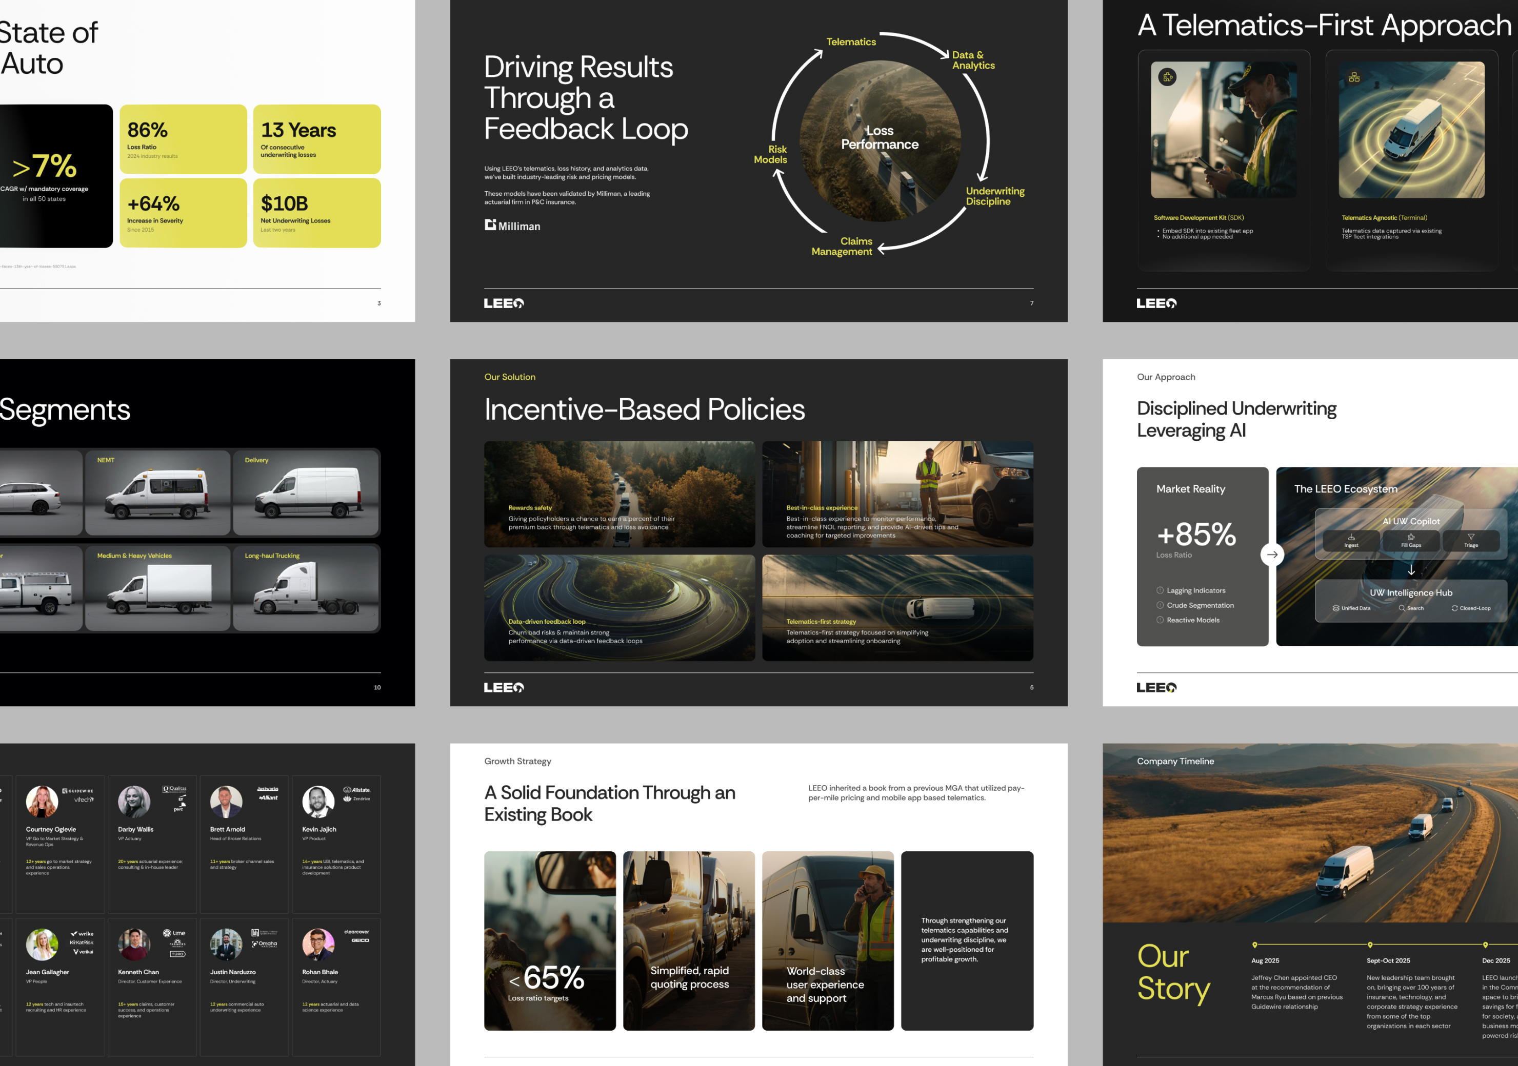Click circle icon beside Reactive Models
This screenshot has width=1518, height=1066.
(x=1160, y=620)
